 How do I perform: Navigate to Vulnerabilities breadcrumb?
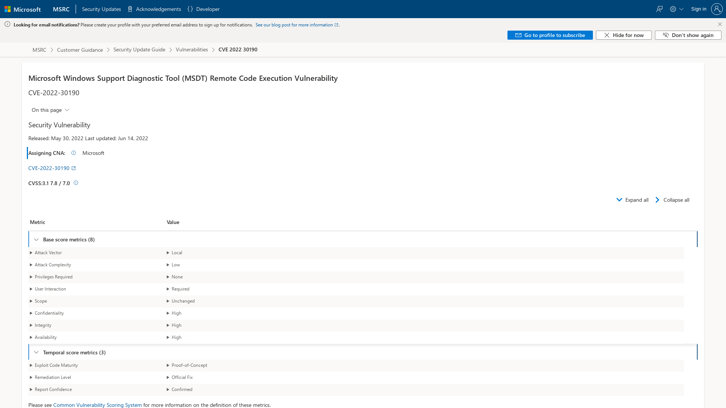(x=192, y=49)
